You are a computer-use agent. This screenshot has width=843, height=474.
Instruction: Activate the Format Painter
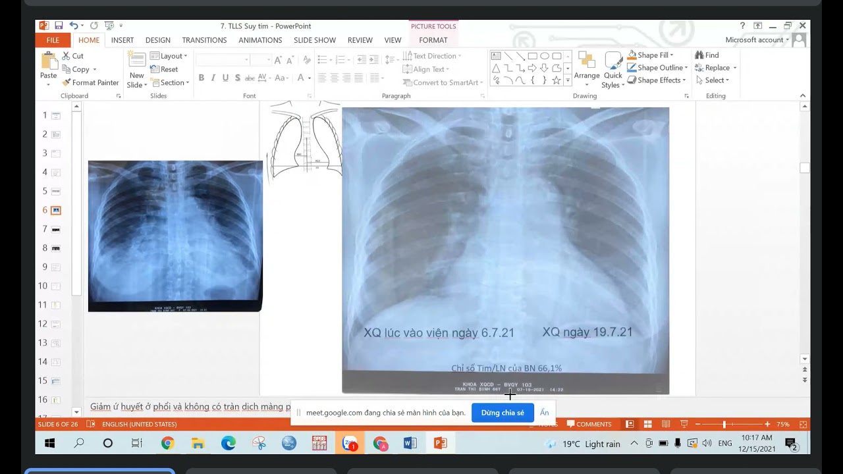[90, 82]
